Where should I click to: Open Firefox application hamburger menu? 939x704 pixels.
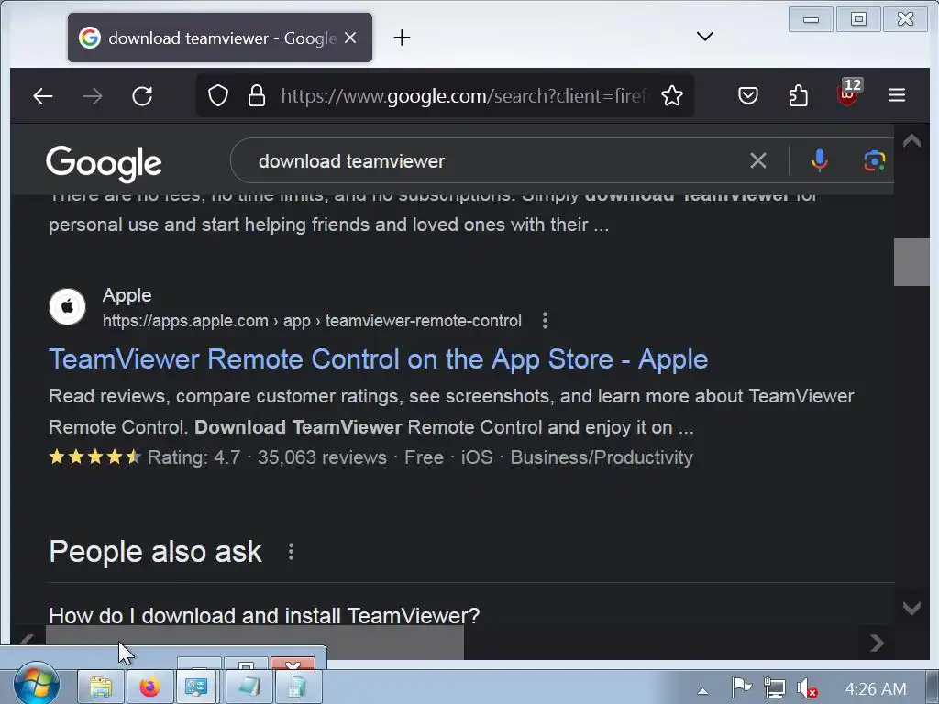[897, 95]
